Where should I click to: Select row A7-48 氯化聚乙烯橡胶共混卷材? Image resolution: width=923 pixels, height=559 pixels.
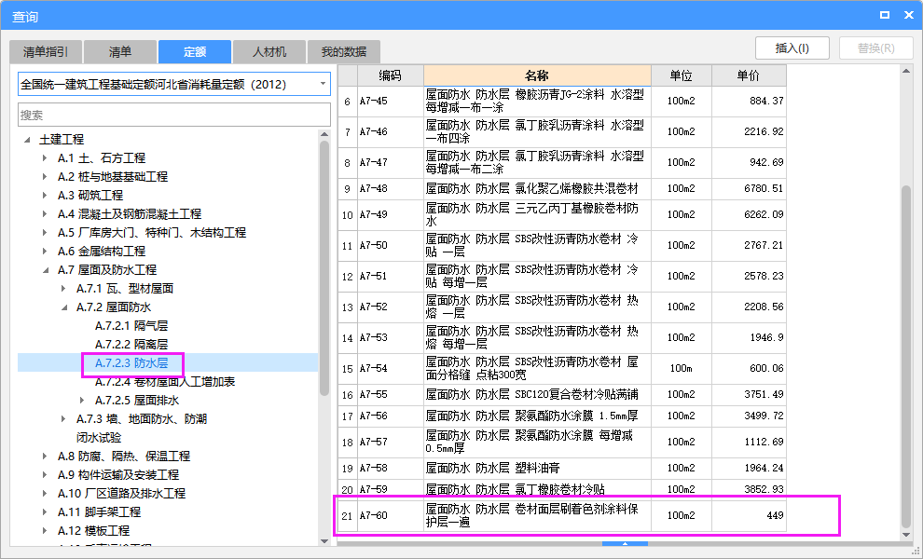tap(562, 189)
